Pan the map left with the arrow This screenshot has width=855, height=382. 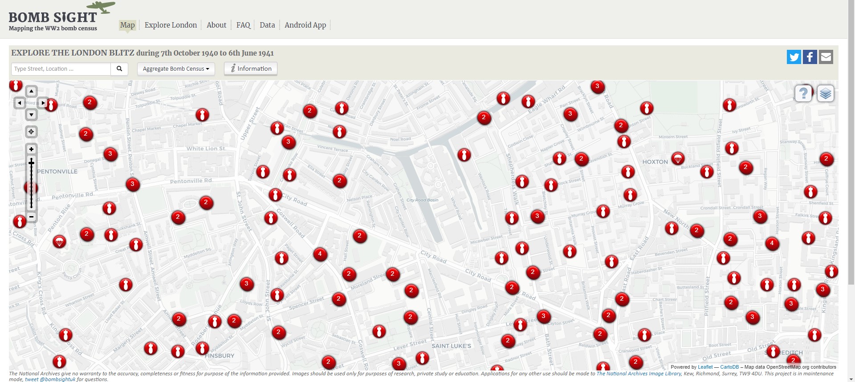pos(20,103)
